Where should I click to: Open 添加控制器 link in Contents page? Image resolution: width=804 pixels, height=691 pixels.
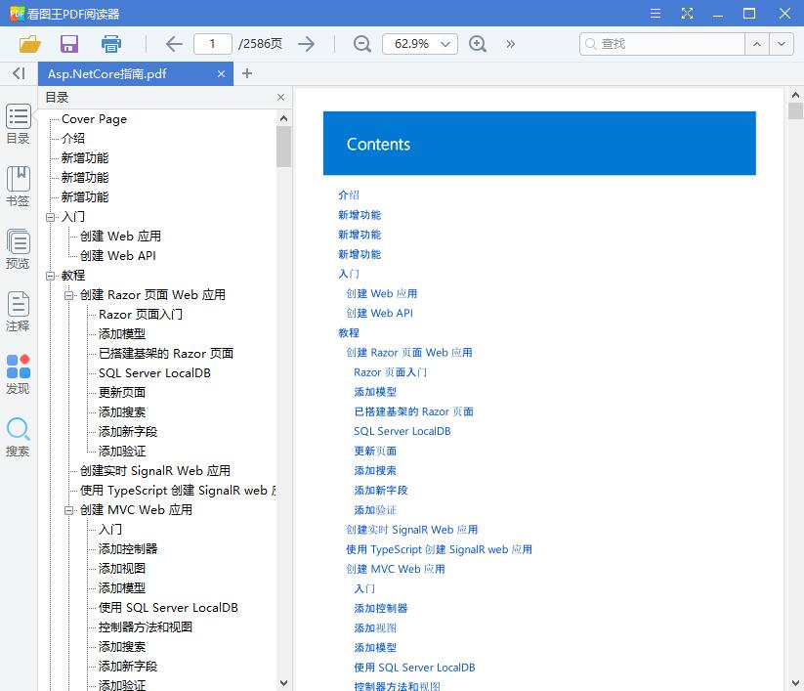click(x=381, y=608)
